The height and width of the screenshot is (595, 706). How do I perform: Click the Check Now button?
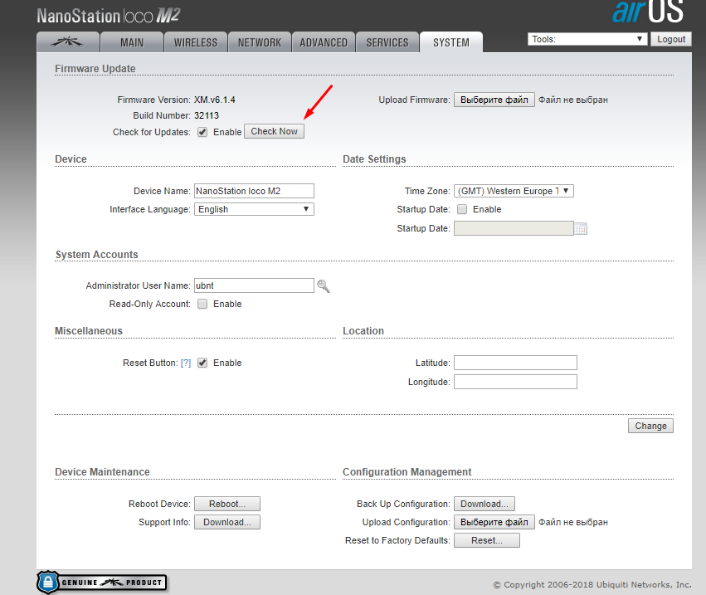point(275,131)
